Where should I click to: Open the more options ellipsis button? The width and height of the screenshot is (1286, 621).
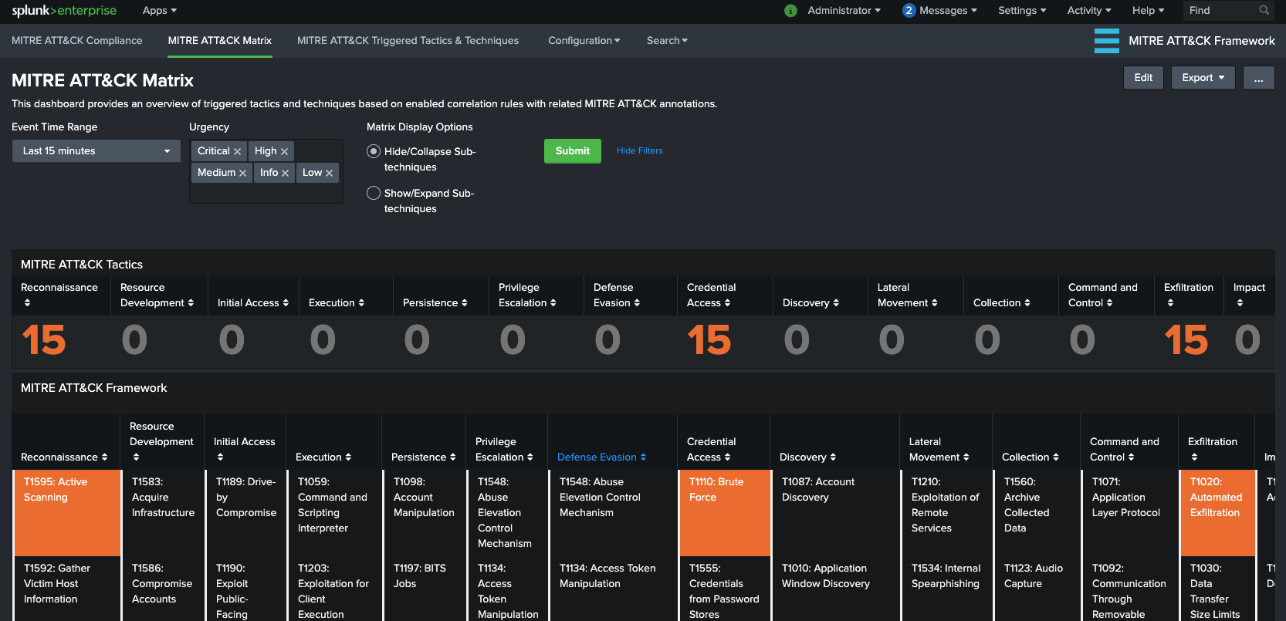tap(1259, 78)
